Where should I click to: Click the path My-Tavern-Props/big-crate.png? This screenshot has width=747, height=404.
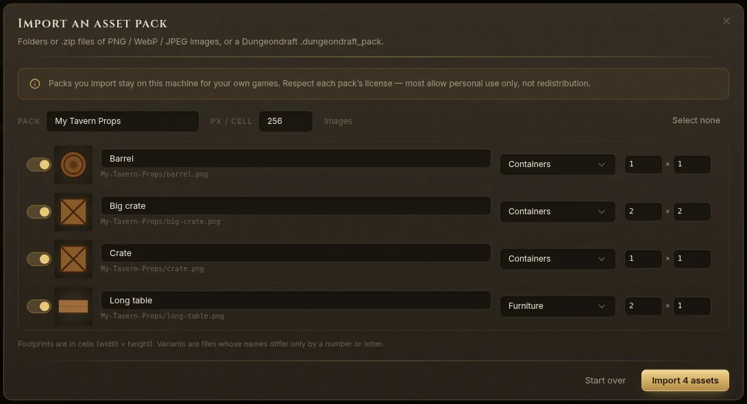[x=160, y=221]
